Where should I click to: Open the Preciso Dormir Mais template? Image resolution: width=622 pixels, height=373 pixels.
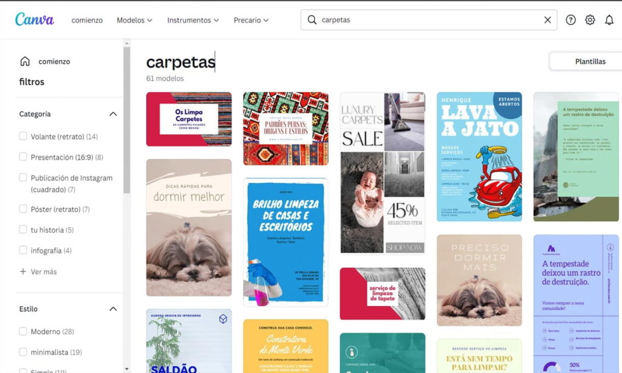tap(479, 280)
